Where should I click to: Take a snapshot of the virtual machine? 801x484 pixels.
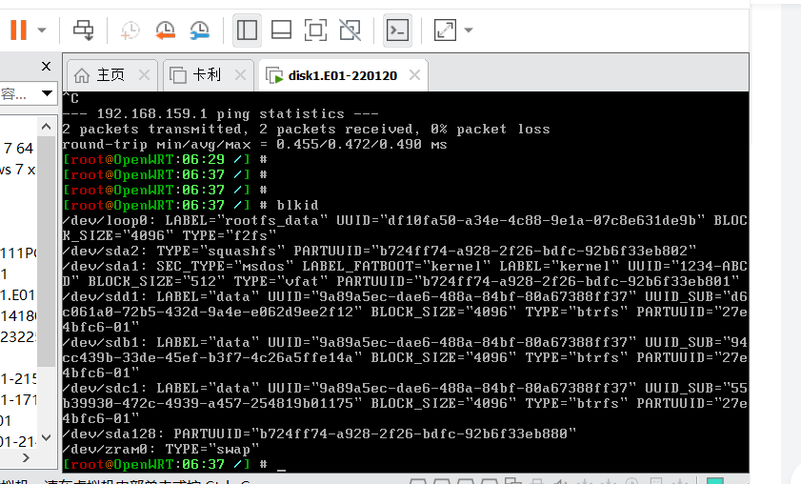[130, 30]
